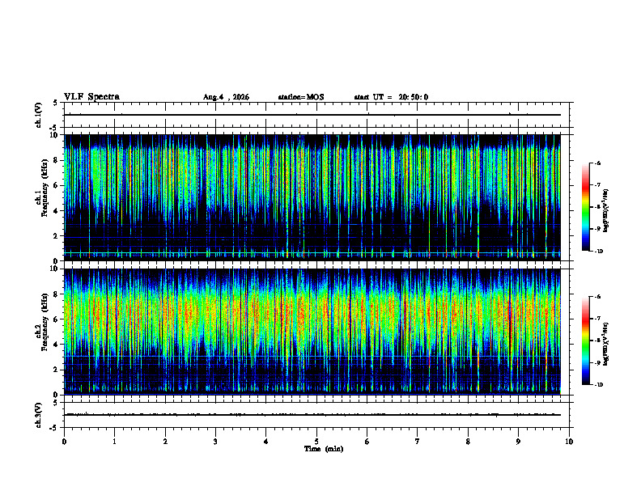Click tick label "3" on the Time axis
The height and width of the screenshot is (495, 641).
pos(215,442)
